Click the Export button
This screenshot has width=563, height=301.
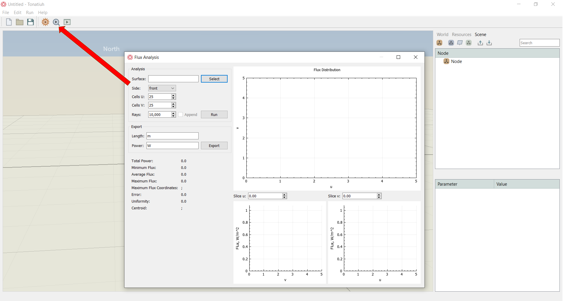coord(214,146)
